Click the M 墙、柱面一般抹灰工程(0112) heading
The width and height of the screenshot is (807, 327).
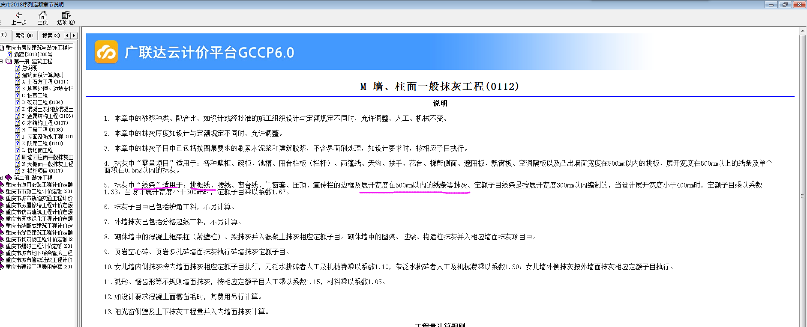pyautogui.click(x=440, y=86)
